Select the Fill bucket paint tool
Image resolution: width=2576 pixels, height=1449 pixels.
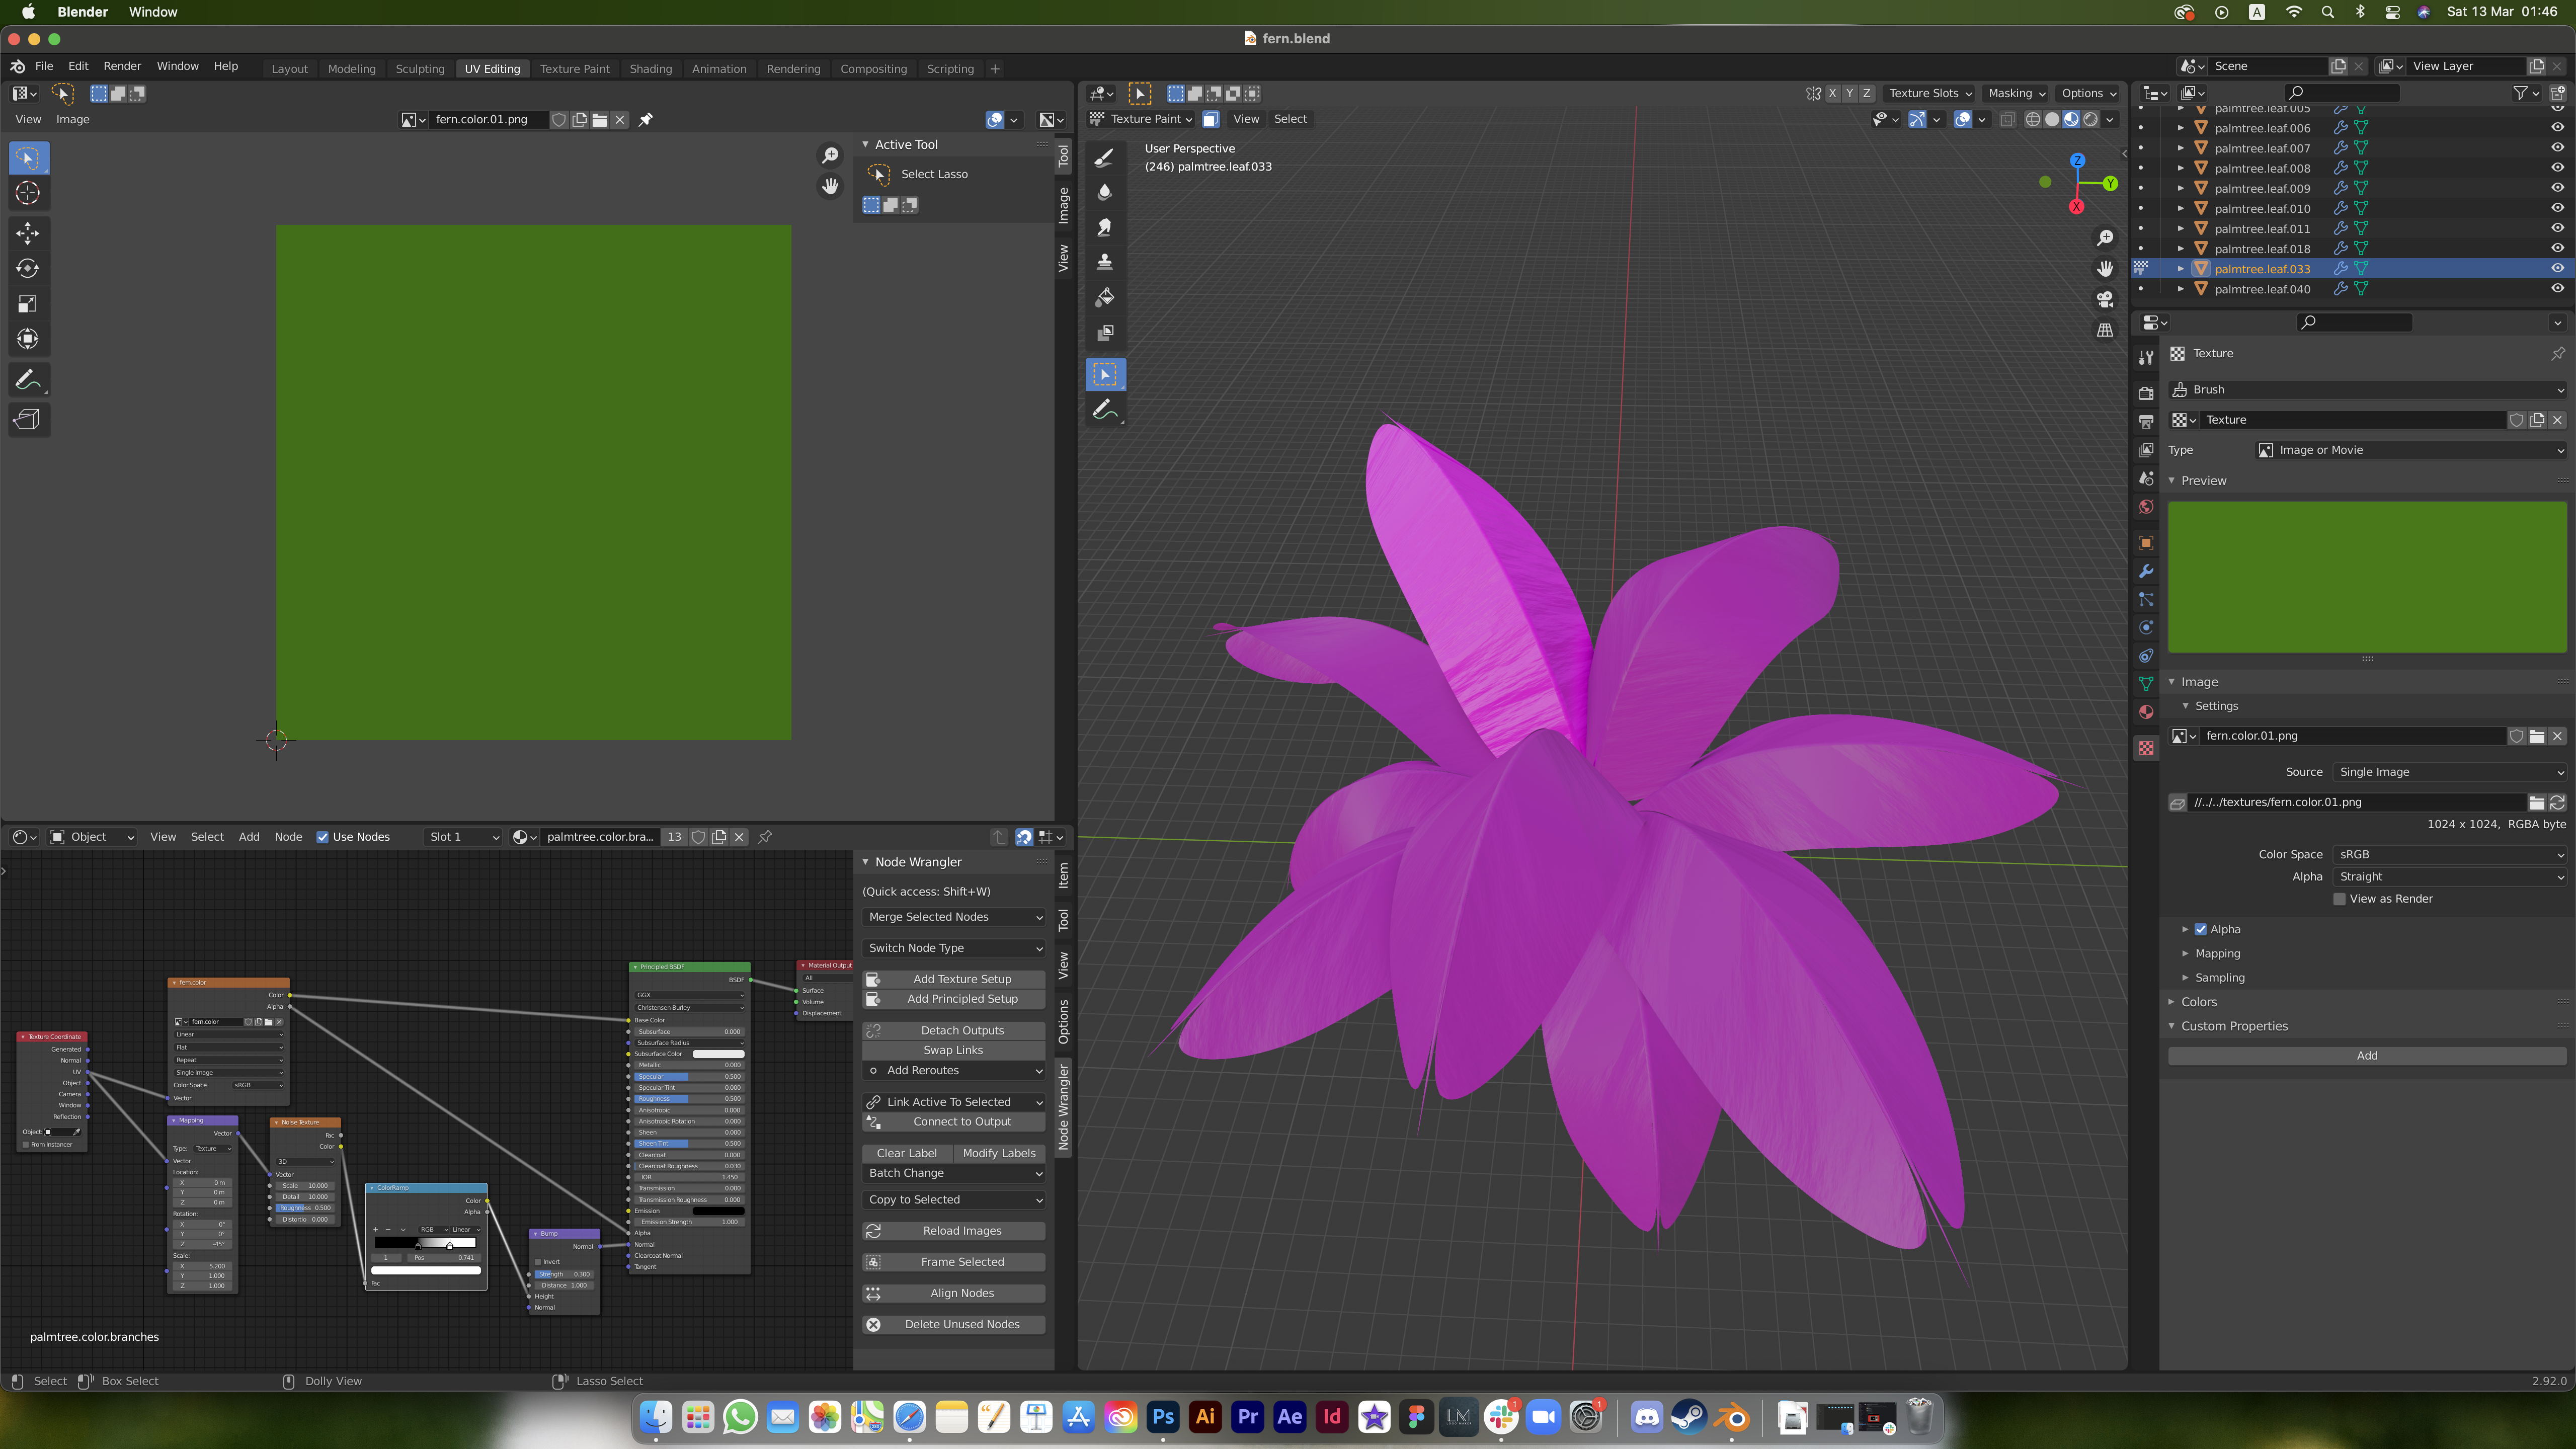coord(1105,297)
